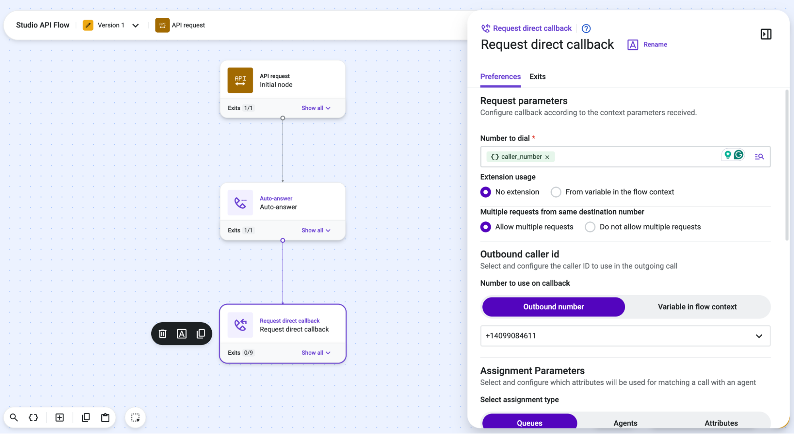
Task: Remove the caller_number variable tag
Action: pyautogui.click(x=547, y=157)
